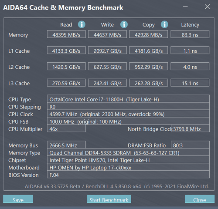Click the Close button at bottom
218x209 pixels.
pyautogui.click(x=200, y=199)
